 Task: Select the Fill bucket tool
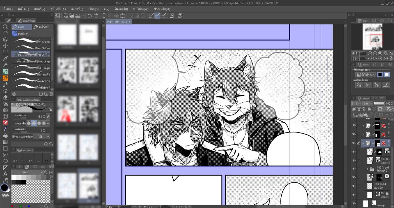coord(5,135)
